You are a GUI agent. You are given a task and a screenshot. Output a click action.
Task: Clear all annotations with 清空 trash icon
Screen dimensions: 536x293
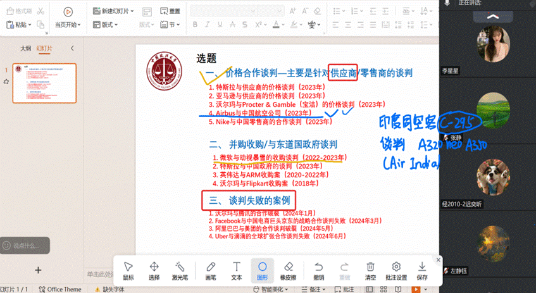point(371,270)
